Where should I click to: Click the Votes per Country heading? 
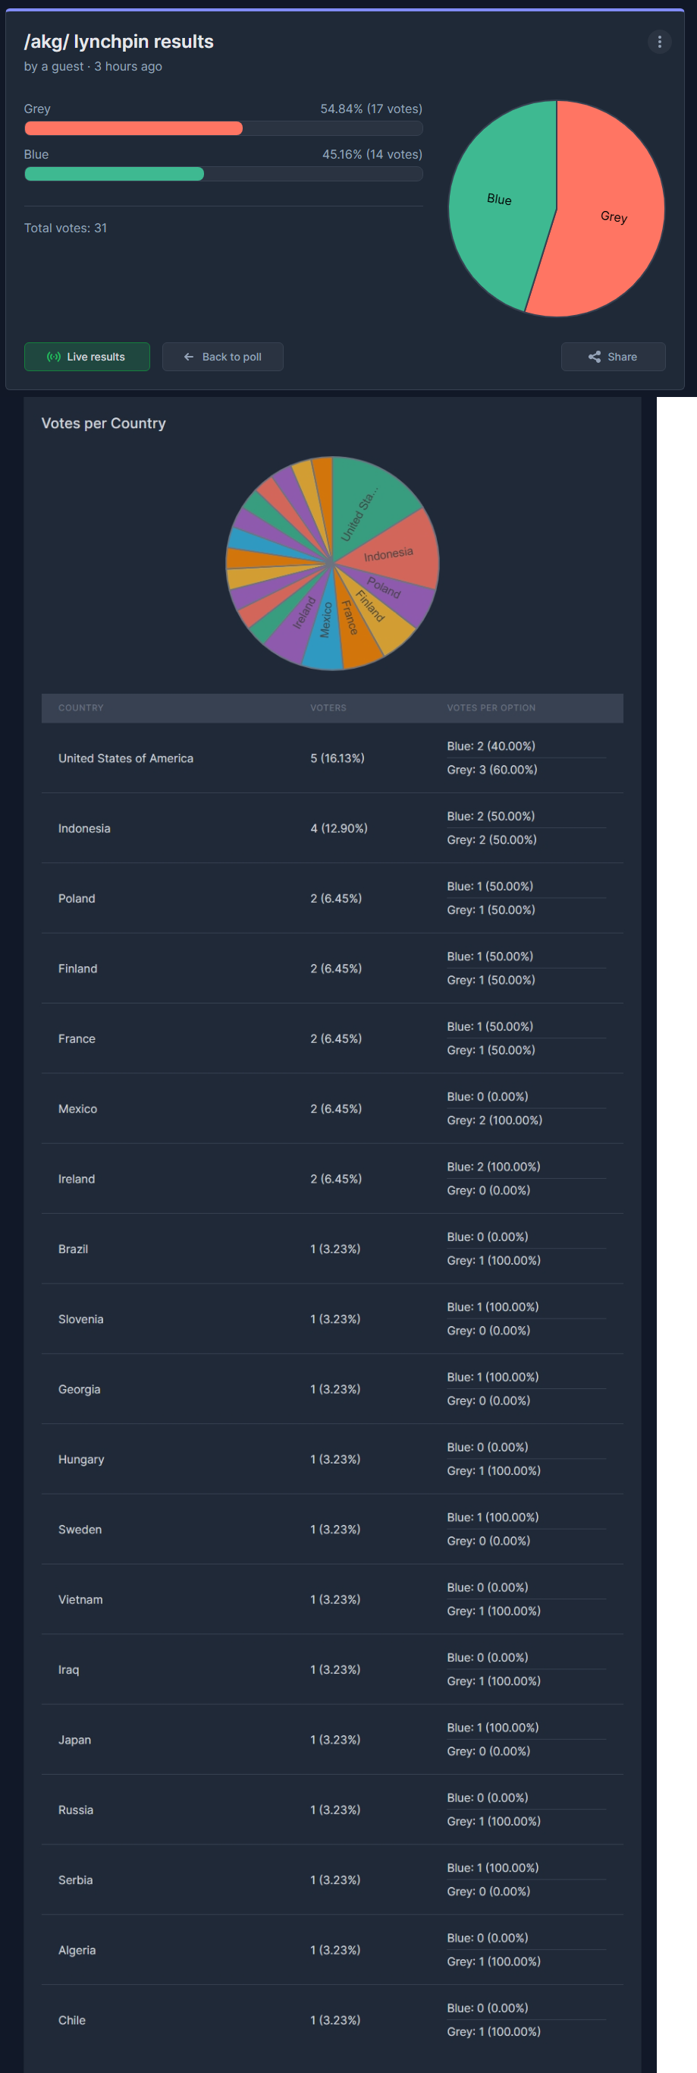[104, 424]
